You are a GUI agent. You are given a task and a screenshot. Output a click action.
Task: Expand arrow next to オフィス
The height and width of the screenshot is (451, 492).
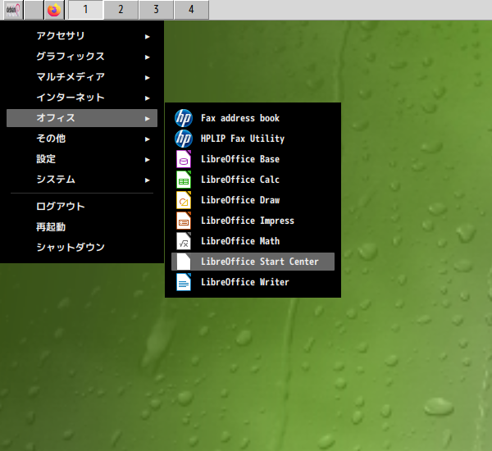pos(147,119)
